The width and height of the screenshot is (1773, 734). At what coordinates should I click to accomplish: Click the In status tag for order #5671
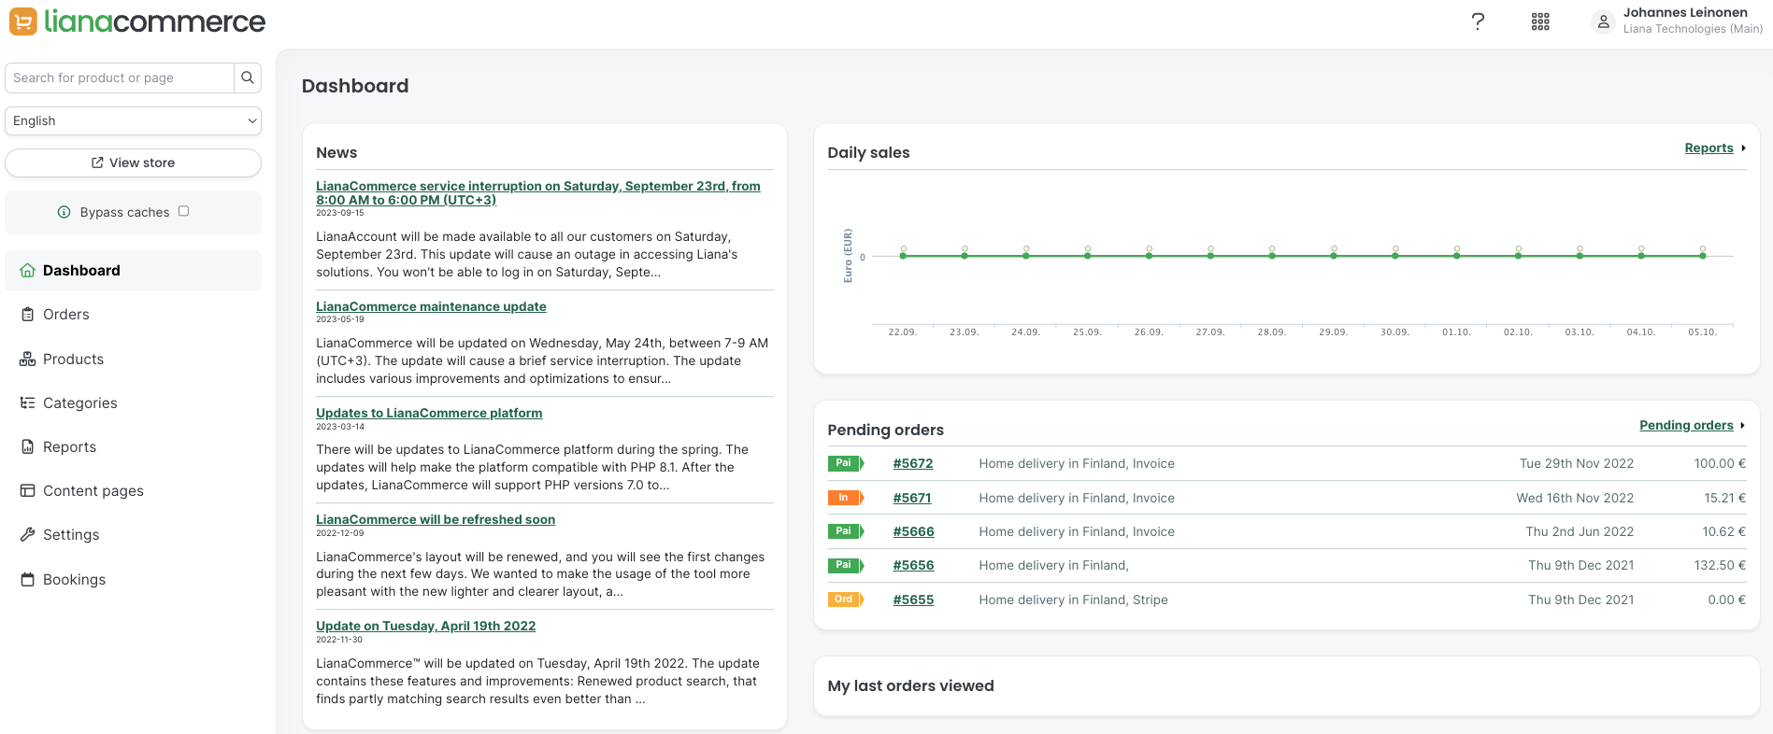pyautogui.click(x=846, y=498)
